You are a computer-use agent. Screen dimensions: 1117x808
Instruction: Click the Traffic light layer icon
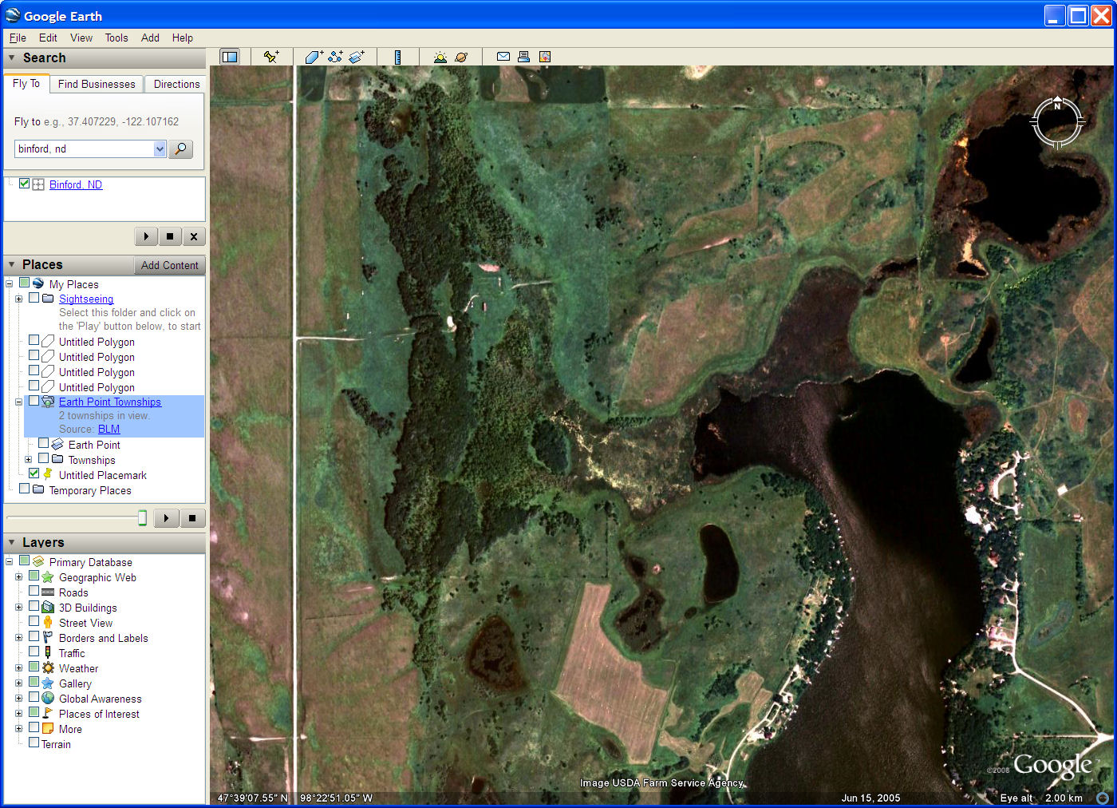tap(48, 653)
